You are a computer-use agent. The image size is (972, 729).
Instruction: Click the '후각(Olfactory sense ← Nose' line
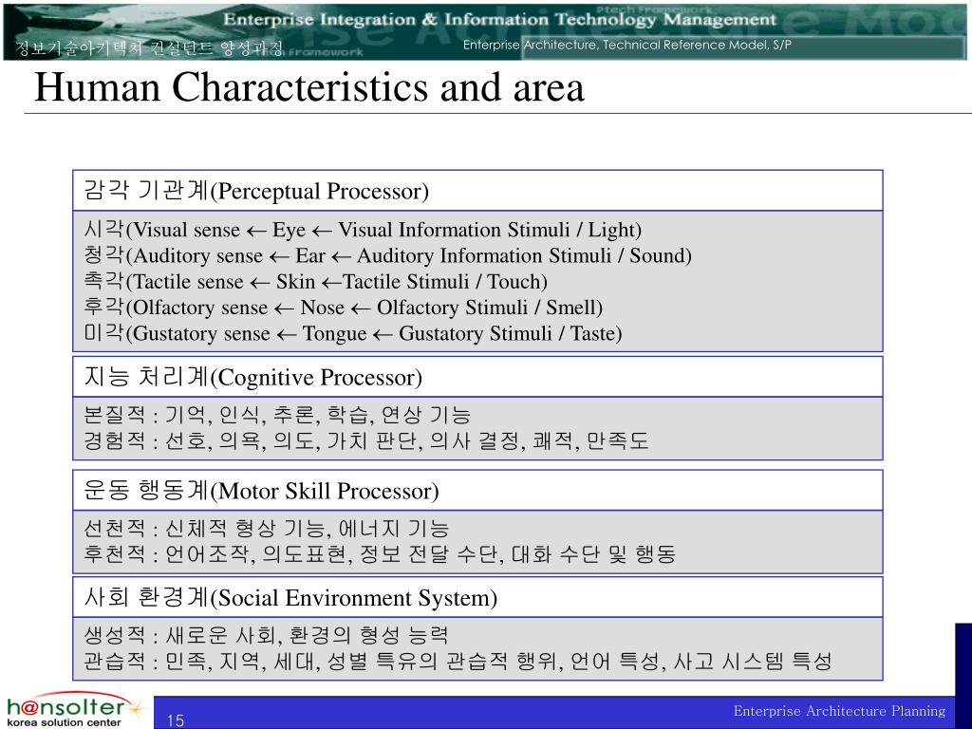point(343,308)
